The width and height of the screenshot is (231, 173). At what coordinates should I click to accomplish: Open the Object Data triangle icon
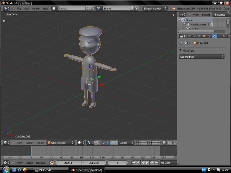[x=219, y=36]
